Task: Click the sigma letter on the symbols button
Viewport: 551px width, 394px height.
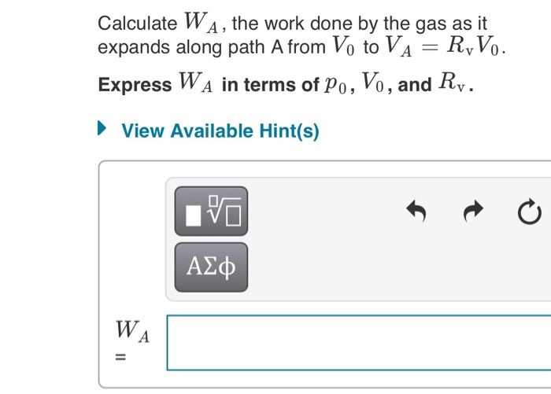Action: point(210,269)
